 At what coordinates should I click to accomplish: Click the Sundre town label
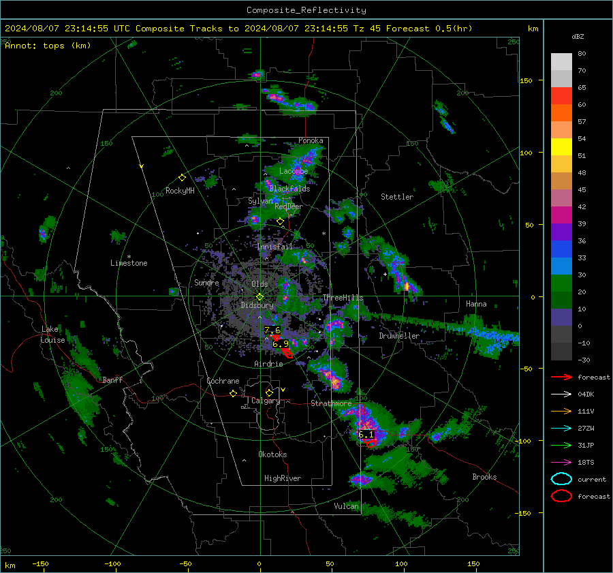(x=206, y=282)
